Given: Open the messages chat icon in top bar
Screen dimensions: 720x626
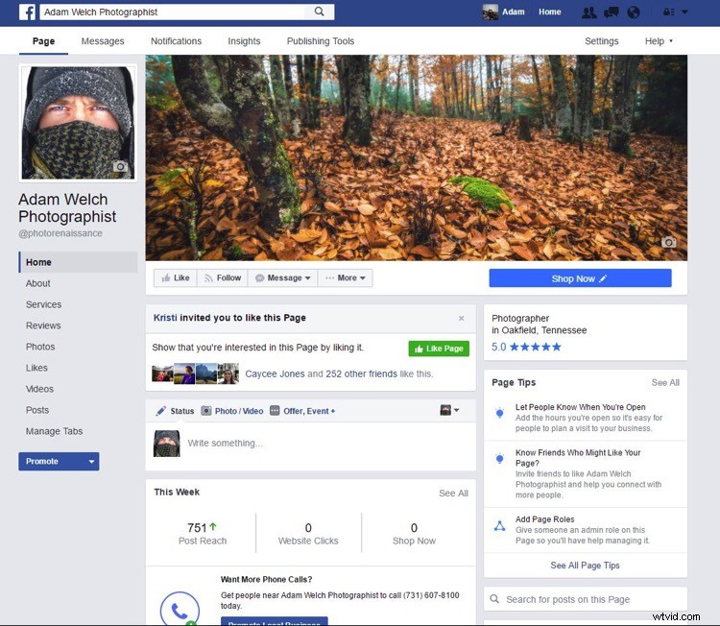Looking at the screenshot, I should point(612,12).
